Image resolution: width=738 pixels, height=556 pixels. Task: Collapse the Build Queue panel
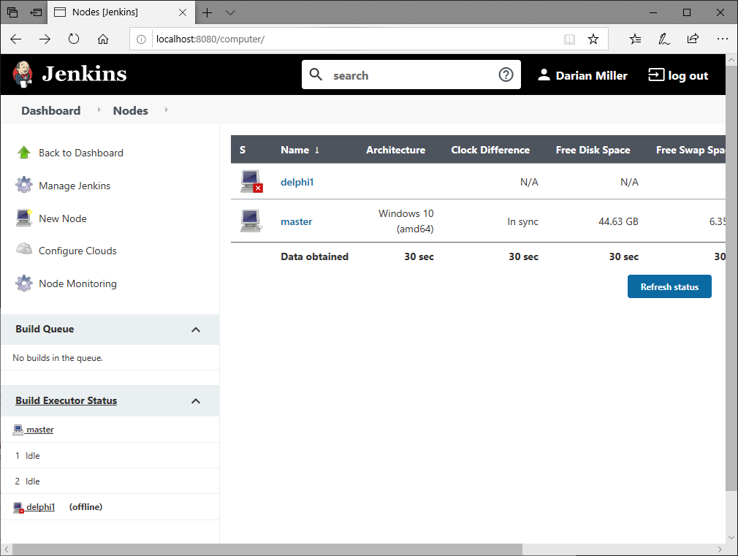pos(195,330)
